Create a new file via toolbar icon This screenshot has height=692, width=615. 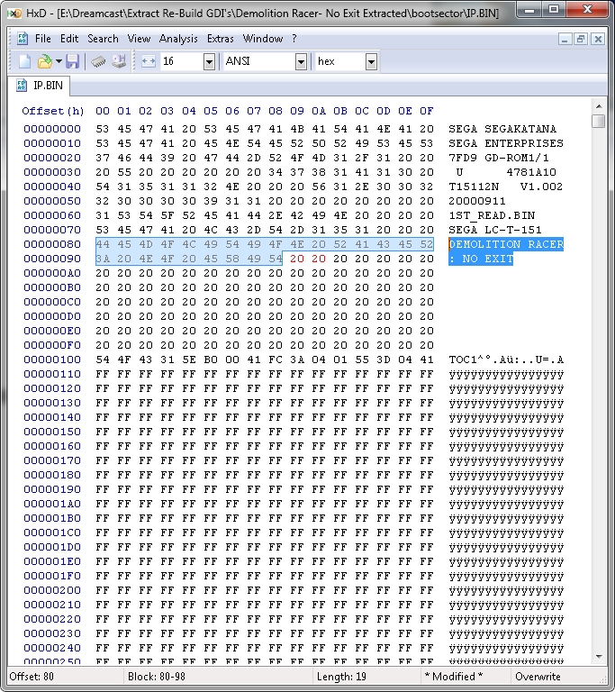(x=24, y=61)
